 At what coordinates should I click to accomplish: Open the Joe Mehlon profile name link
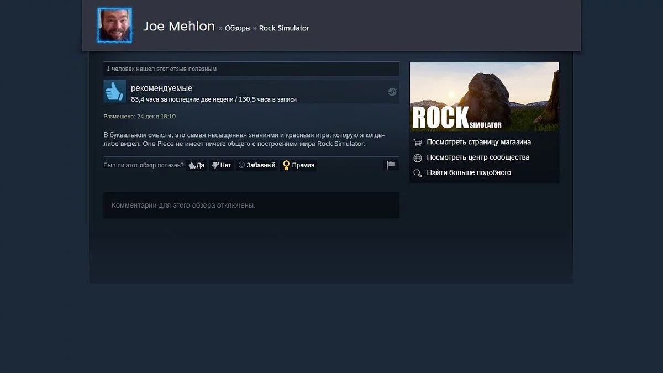tap(179, 26)
